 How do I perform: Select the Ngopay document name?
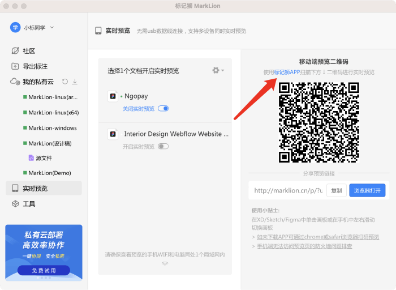pyautogui.click(x=136, y=96)
